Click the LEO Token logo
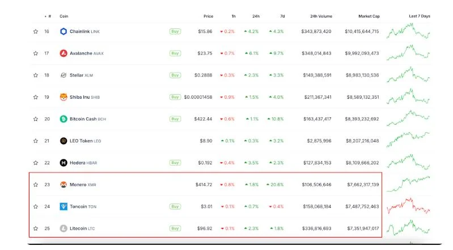Viewport: 453px width, 250px height. click(63, 141)
